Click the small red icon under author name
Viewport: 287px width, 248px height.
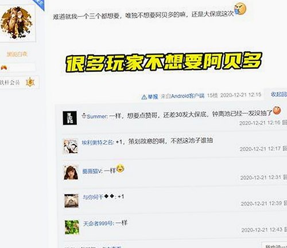coord(4,68)
